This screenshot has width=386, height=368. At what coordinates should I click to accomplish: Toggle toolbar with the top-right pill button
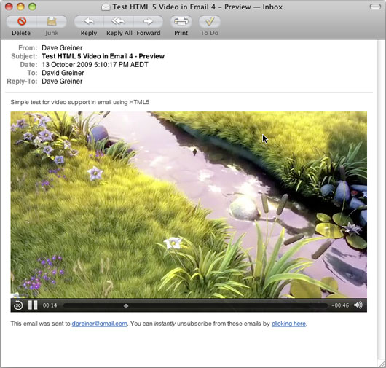click(x=375, y=7)
